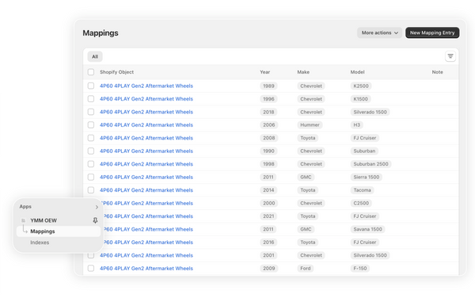475x298 pixels.
Task: Open the 2001 Silverado 1500 wheels link
Action: click(146, 255)
